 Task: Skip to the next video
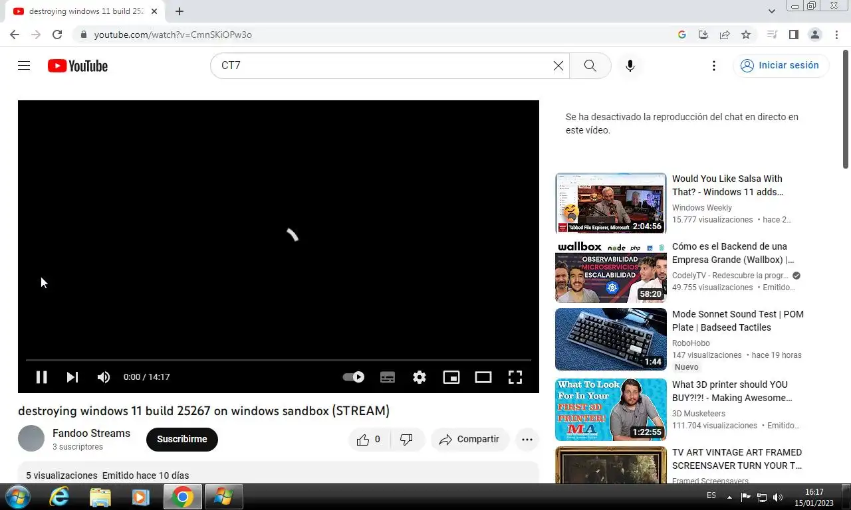[72, 377]
